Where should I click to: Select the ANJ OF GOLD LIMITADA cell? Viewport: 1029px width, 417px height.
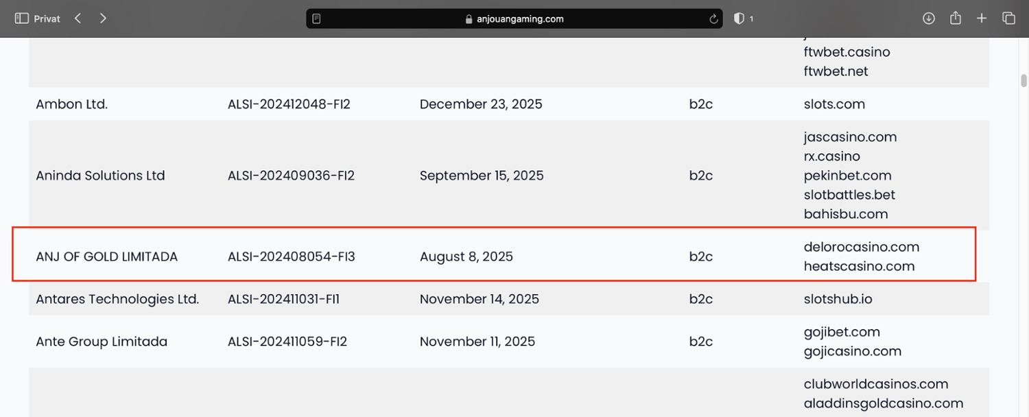click(106, 257)
